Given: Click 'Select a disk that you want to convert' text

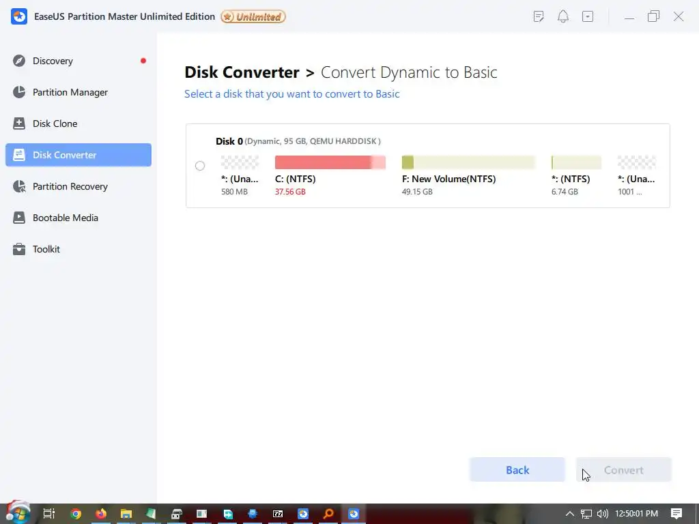Looking at the screenshot, I should [292, 94].
